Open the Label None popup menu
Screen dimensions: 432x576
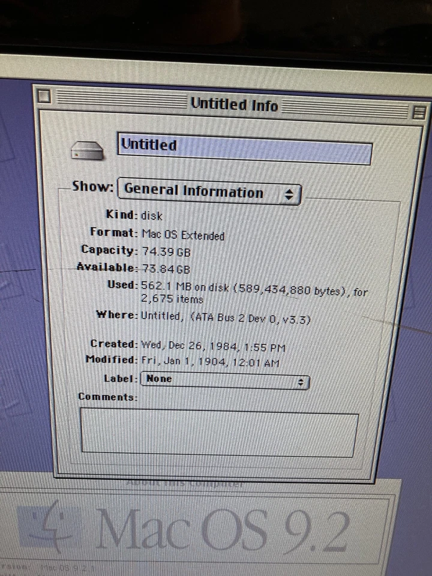225,380
